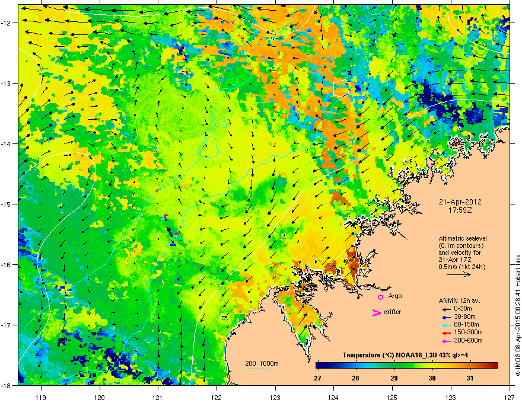Click the latitude axis label -17

(x=6, y=325)
